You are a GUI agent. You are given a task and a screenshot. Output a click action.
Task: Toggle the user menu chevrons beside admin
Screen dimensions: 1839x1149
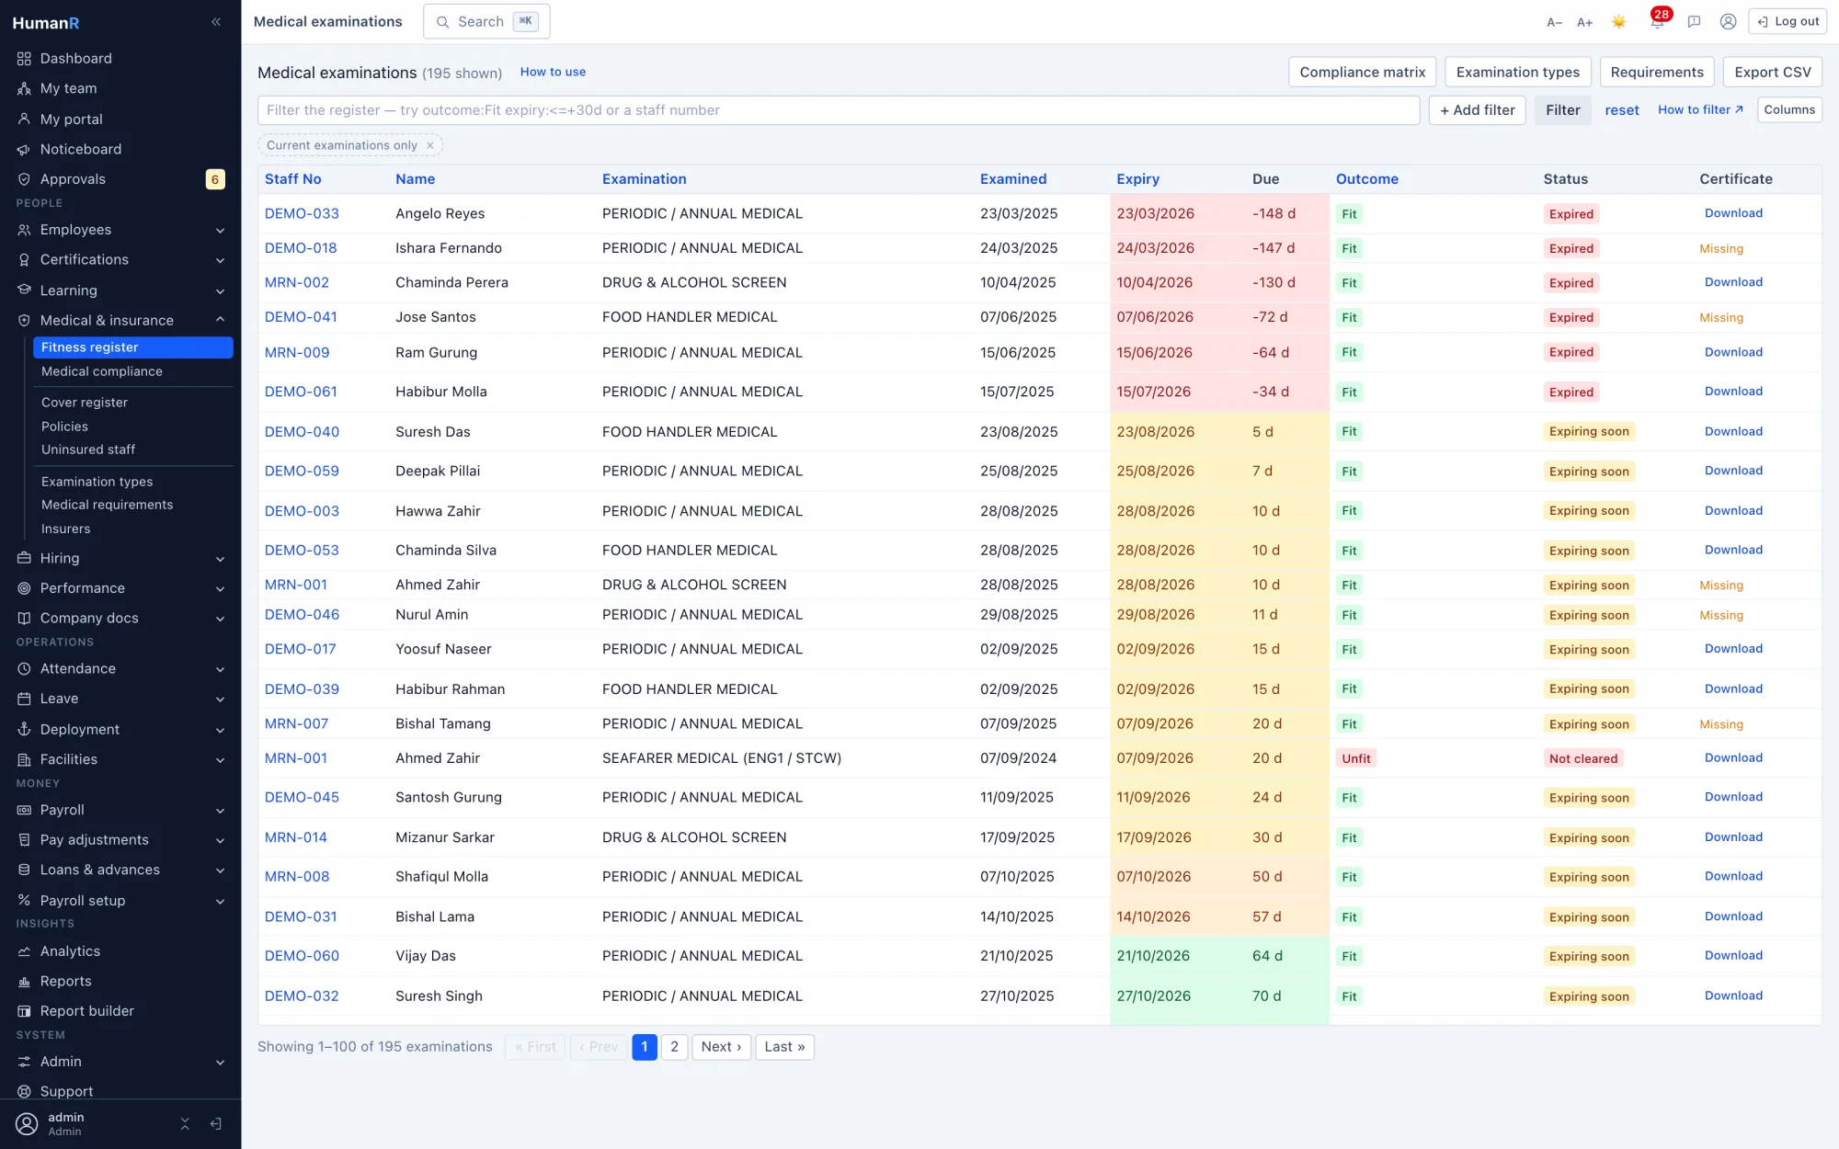coord(185,1123)
